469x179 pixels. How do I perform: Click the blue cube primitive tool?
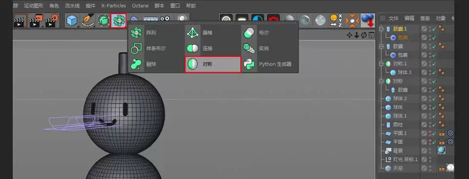tap(72, 21)
